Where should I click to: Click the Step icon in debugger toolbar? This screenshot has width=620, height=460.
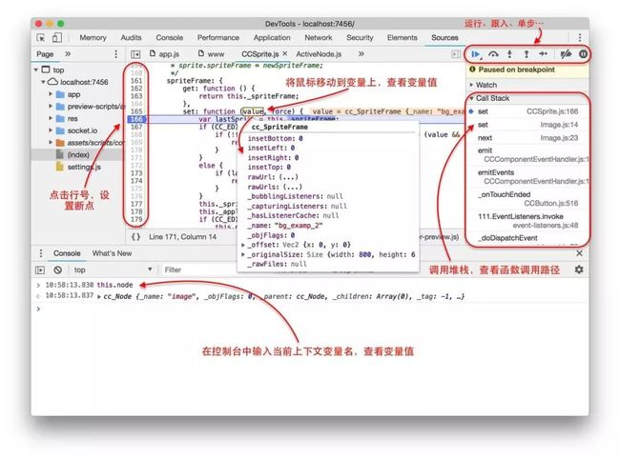[544, 54]
